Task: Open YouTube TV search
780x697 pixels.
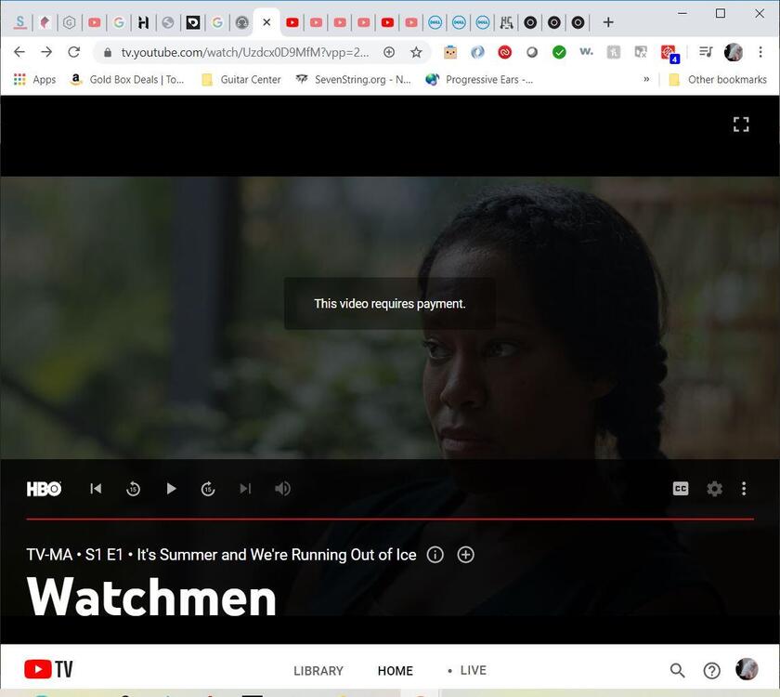Action: (678, 669)
